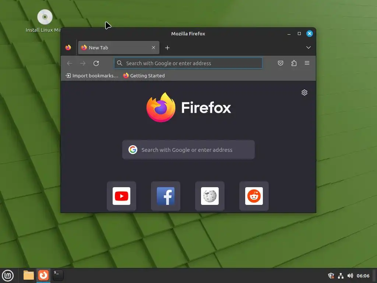Viewport: 377px width, 283px height.
Task: Open the Wikipedia shortcut tile
Action: click(x=210, y=196)
